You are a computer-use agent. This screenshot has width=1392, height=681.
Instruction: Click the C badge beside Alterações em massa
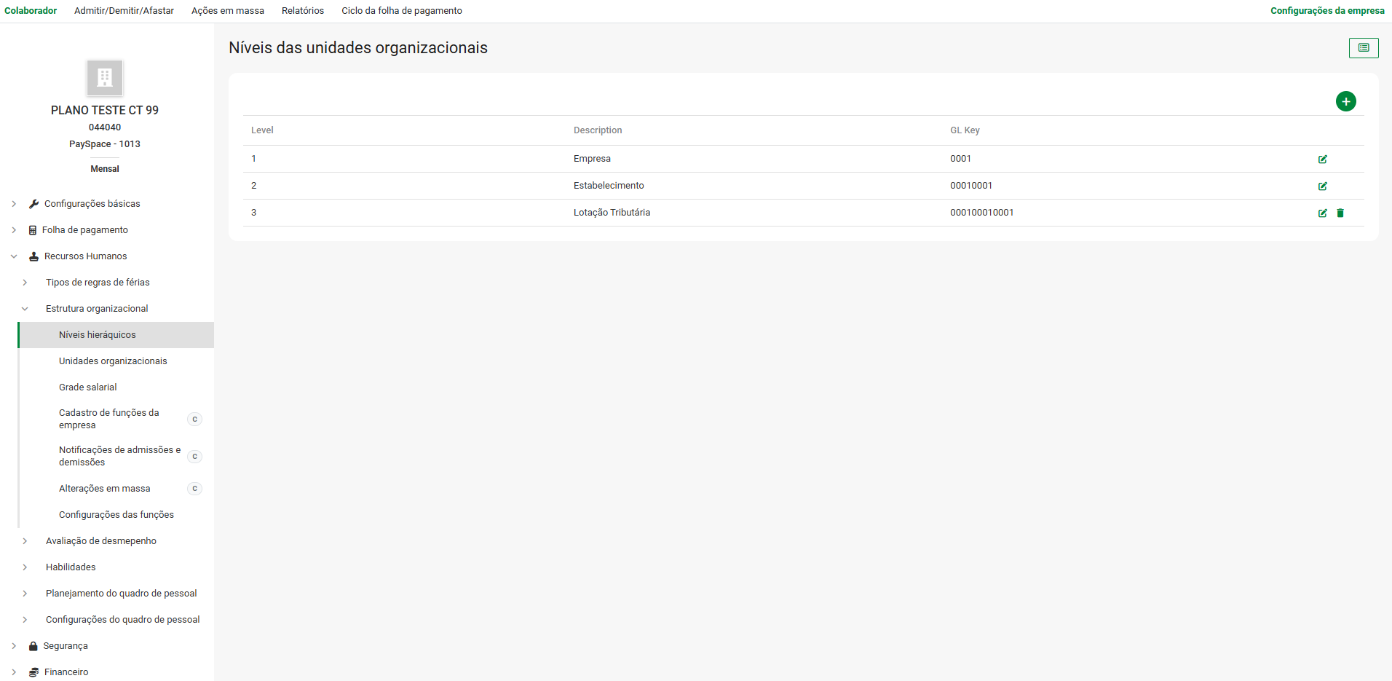point(194,489)
